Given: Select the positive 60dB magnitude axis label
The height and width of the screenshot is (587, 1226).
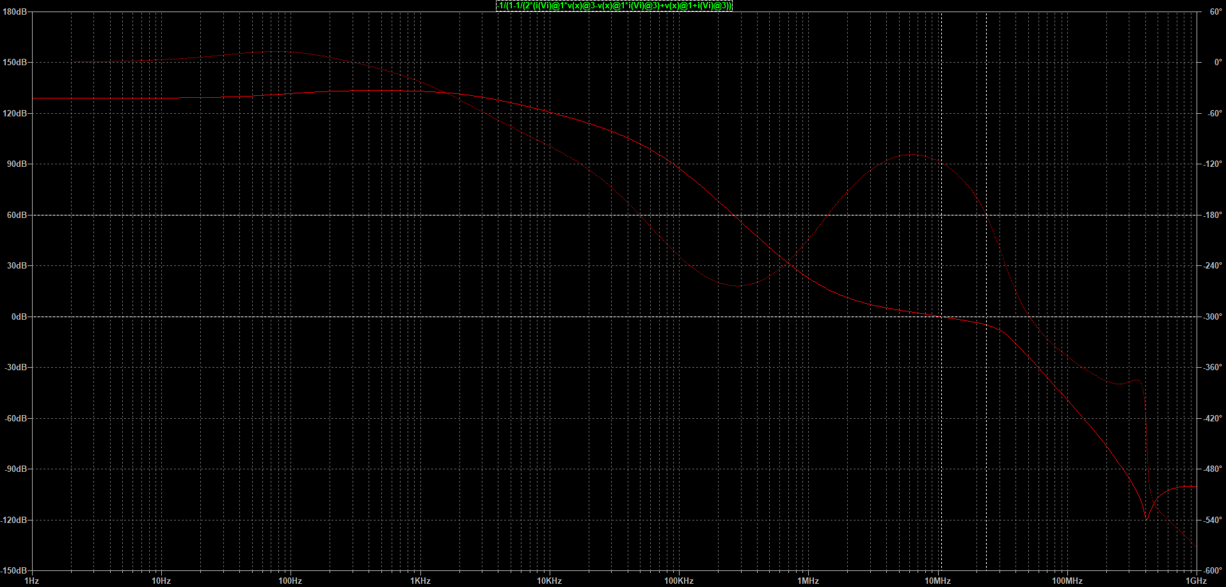Looking at the screenshot, I should (x=16, y=215).
